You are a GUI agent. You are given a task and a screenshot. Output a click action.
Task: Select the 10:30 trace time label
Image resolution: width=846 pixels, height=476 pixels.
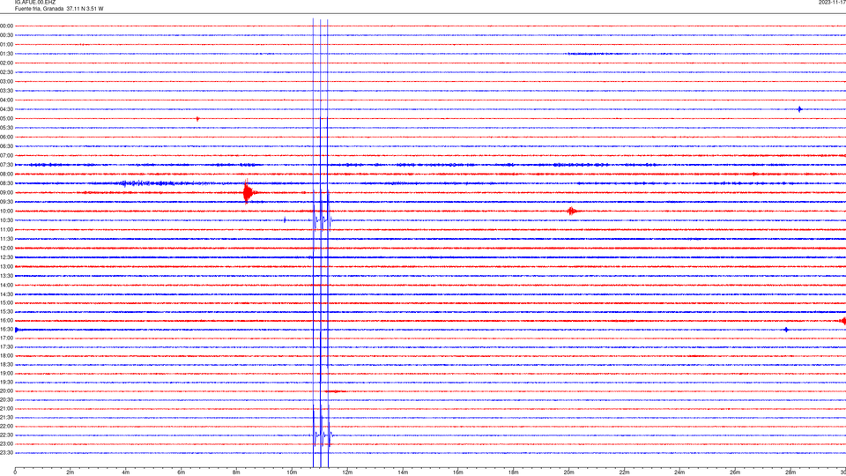[6, 220]
